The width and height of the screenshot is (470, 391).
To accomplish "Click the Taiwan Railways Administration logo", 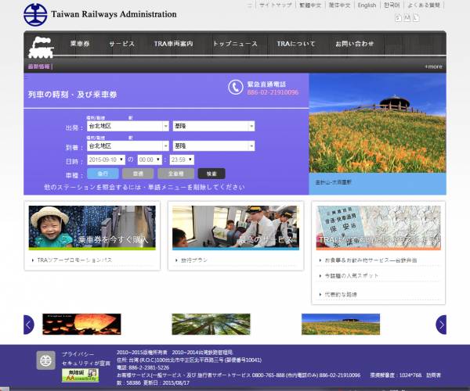I will click(x=35, y=14).
